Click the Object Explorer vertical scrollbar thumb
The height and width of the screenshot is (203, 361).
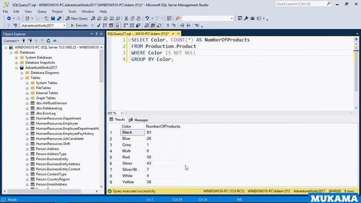102,65
